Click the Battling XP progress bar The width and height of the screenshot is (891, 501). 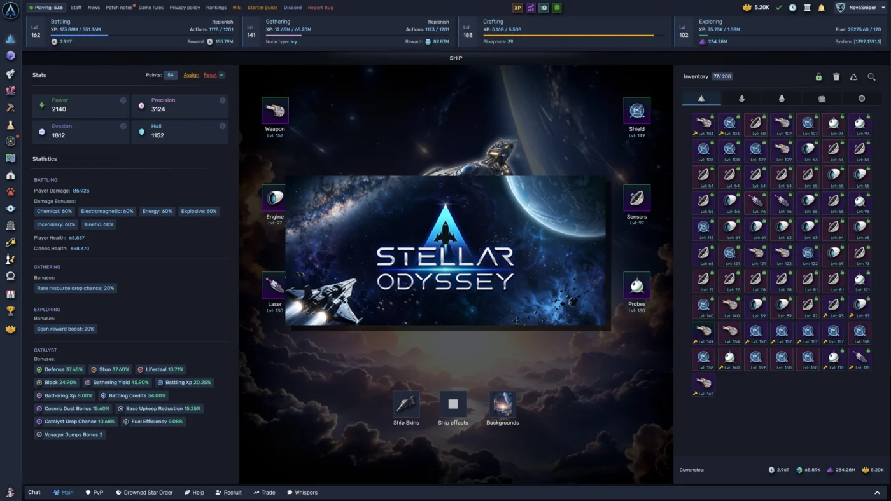(142, 36)
